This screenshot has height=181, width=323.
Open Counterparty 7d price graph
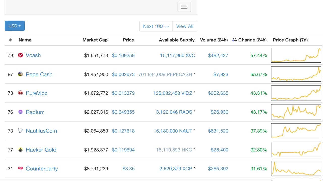296,168
